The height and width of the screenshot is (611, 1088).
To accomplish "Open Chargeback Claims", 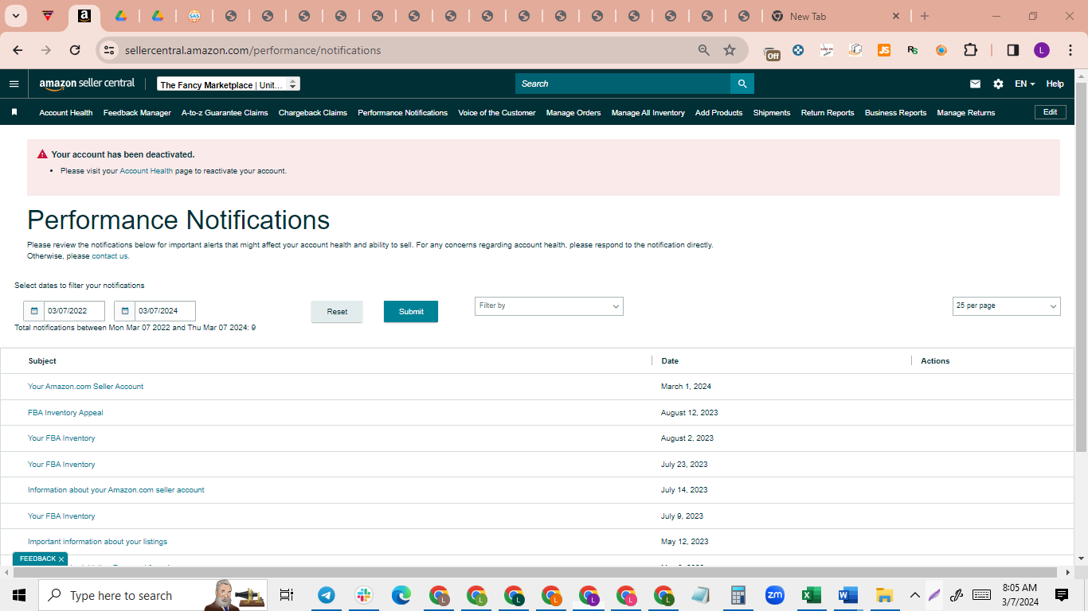I will pos(313,113).
